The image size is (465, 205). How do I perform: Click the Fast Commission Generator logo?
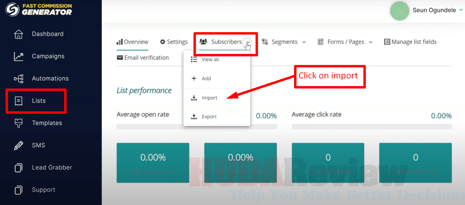coord(38,10)
